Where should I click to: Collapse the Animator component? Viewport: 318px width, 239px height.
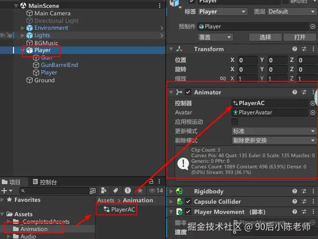pos(171,93)
